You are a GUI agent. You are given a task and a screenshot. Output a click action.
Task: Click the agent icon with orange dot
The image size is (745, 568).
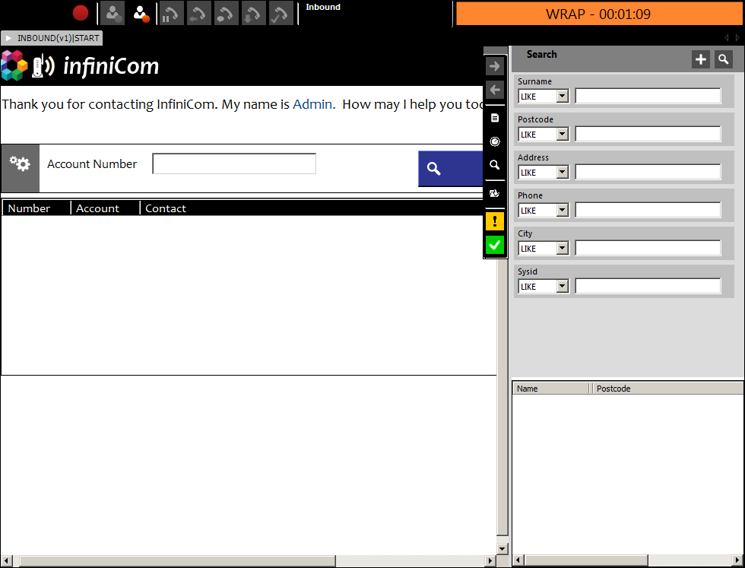click(x=141, y=14)
